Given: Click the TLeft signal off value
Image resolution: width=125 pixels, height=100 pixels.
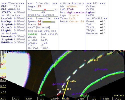Looking at the screenshot, I should pos(102,27).
